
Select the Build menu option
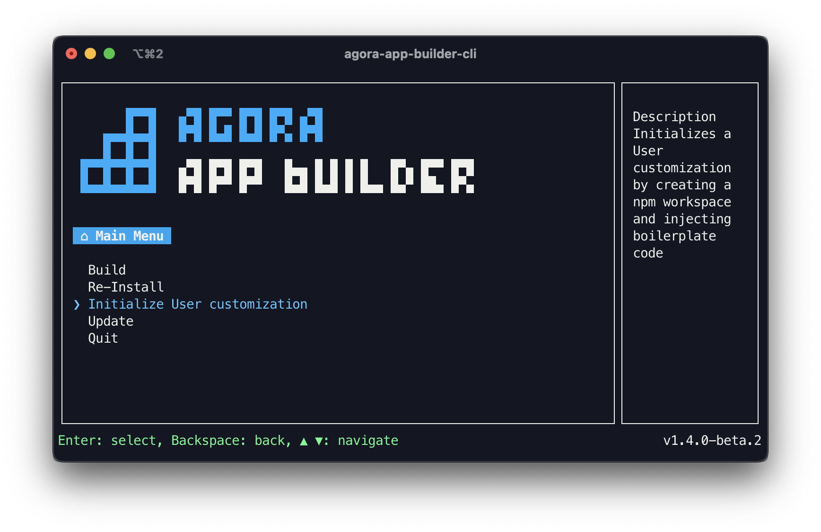(x=107, y=270)
